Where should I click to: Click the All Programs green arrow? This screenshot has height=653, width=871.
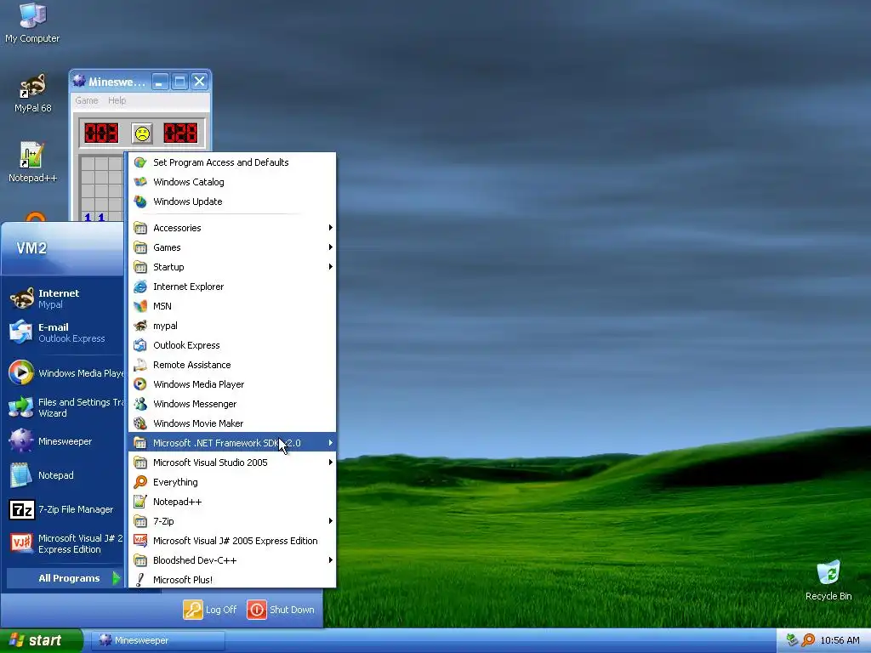[116, 578]
